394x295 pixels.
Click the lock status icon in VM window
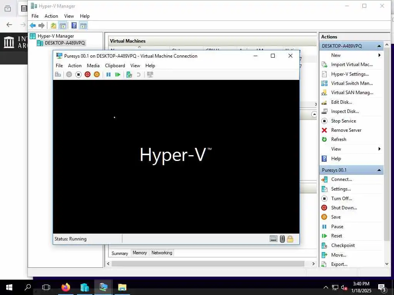click(x=290, y=239)
